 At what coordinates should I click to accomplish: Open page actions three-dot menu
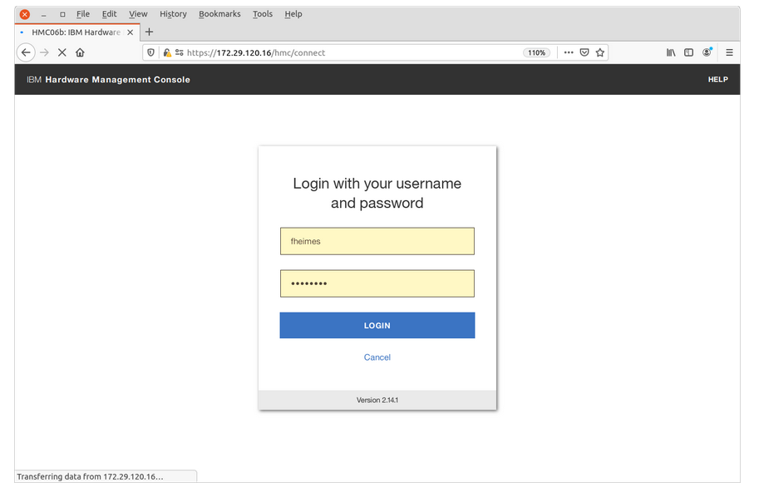point(569,52)
